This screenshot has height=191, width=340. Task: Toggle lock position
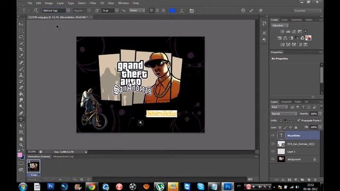tap(291, 127)
